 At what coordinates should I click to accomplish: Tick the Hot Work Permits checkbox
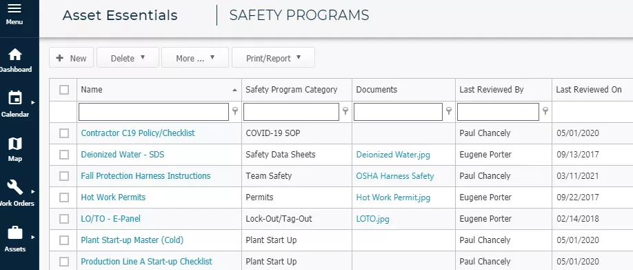(x=64, y=197)
